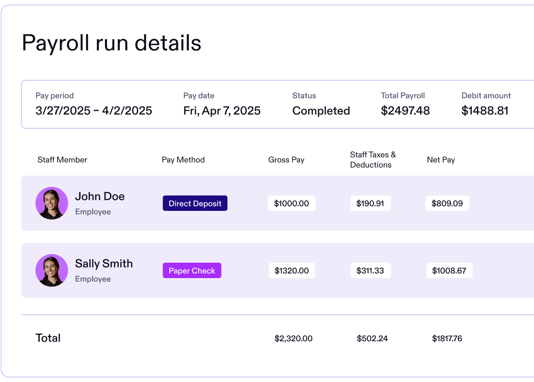
Task: Click the total net pay $1817.76
Action: click(x=447, y=338)
